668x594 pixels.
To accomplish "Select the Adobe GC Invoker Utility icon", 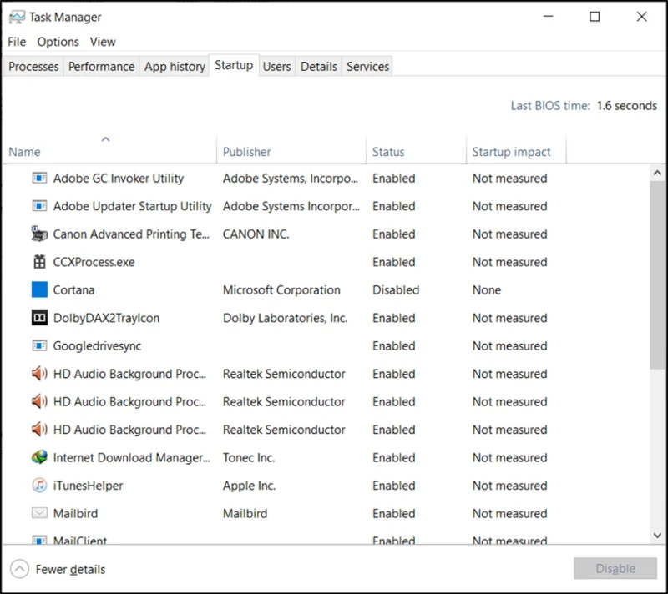I will pos(39,178).
